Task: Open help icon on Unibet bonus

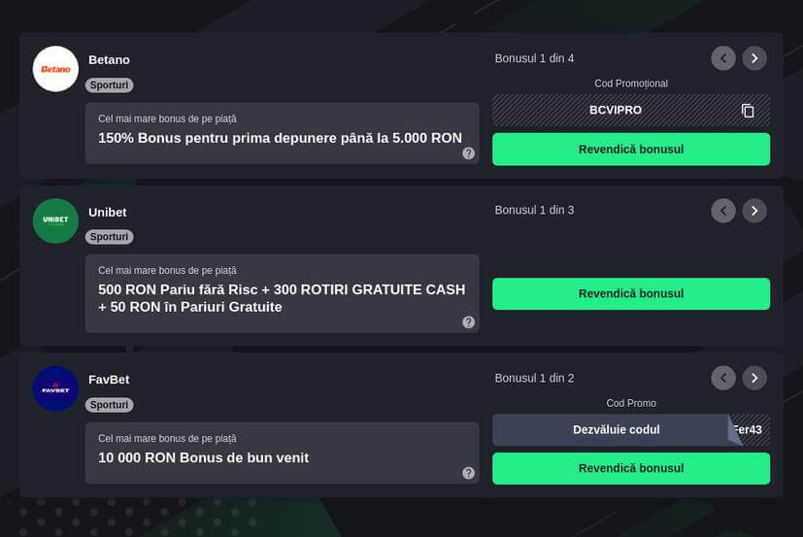Action: (x=469, y=322)
